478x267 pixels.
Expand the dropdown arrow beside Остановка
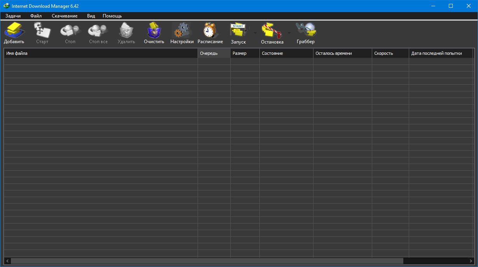[289, 33]
